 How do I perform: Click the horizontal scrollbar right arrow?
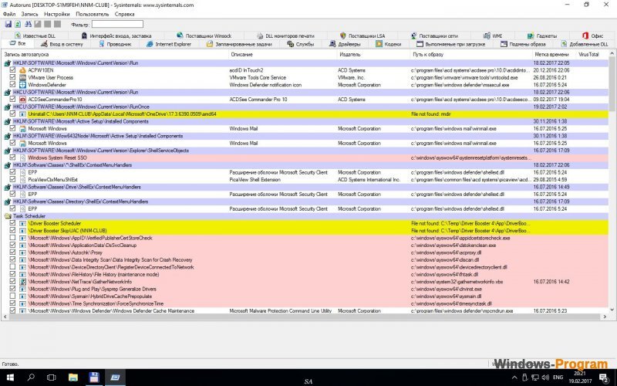coord(605,317)
